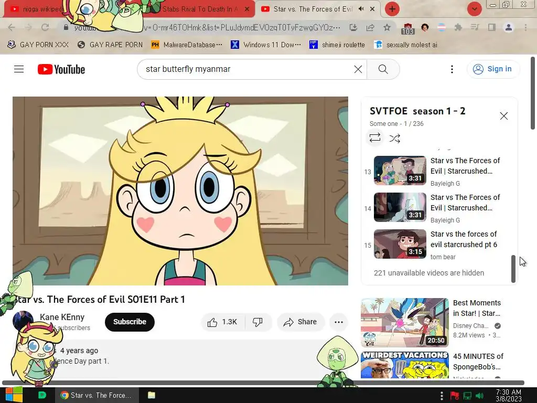Open the Chrome three-dot menu
Viewport: 537px width, 403px height.
coord(525,27)
